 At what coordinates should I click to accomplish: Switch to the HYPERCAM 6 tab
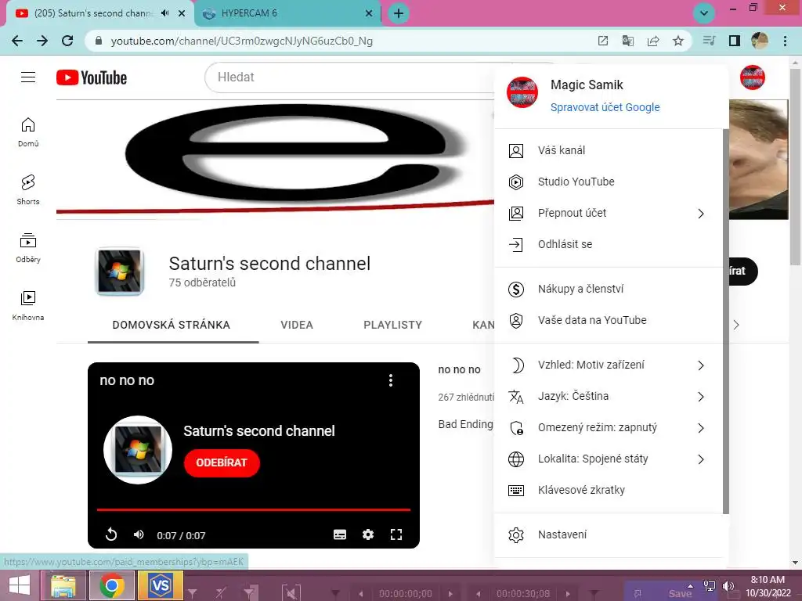pyautogui.click(x=287, y=13)
